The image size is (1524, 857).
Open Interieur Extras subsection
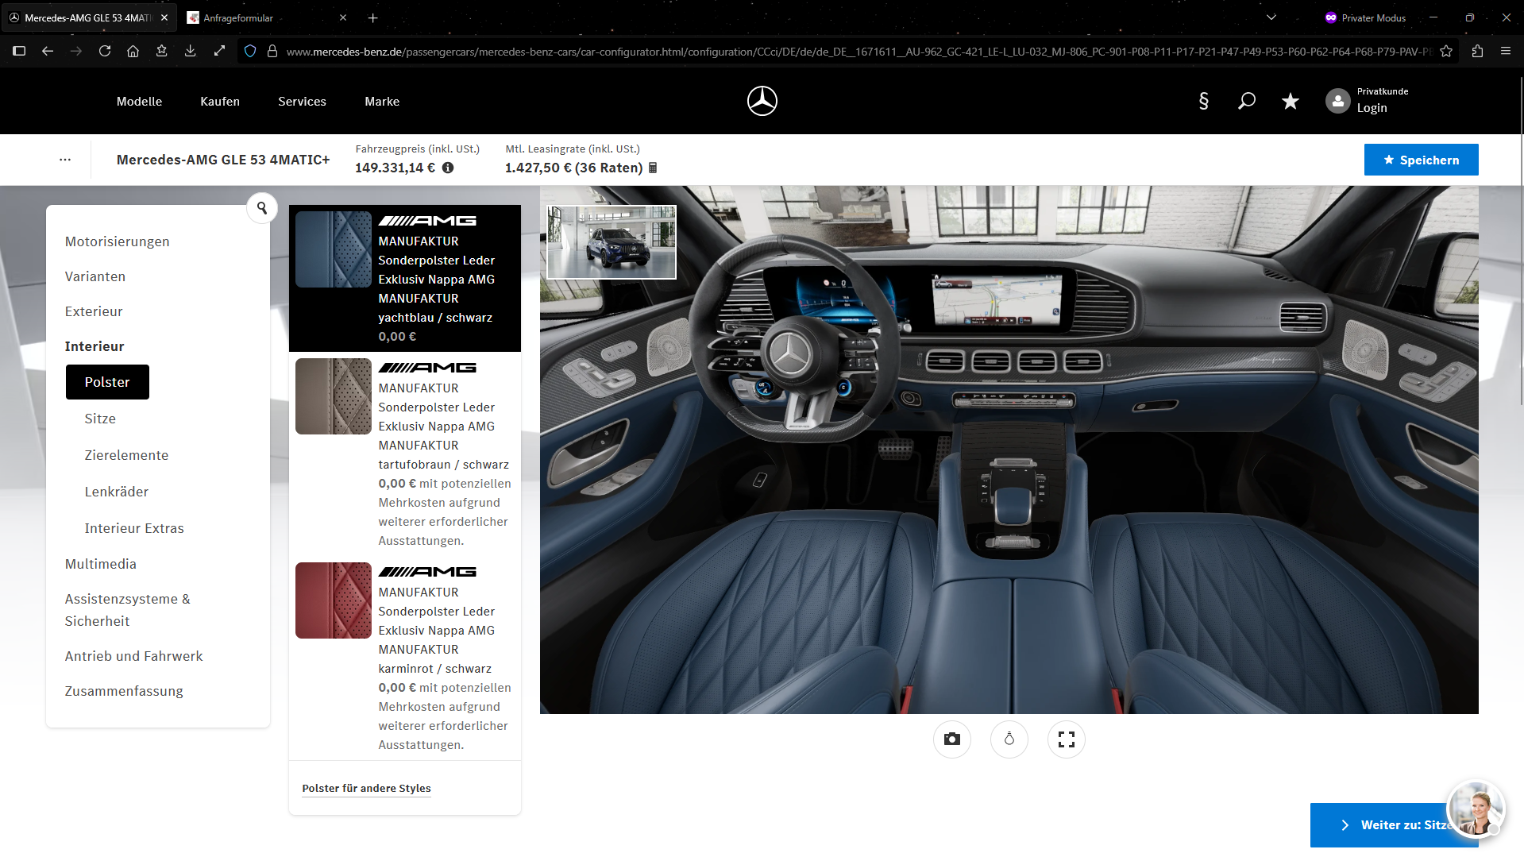pos(134,528)
